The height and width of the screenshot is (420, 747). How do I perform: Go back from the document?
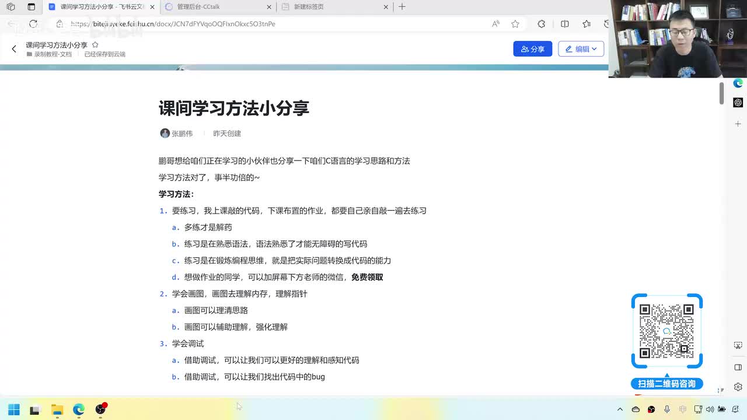point(14,49)
